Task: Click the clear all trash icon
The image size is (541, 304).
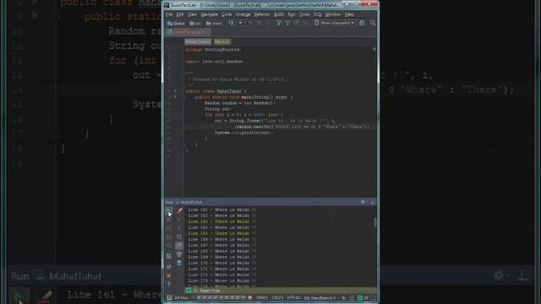Action: (x=179, y=263)
